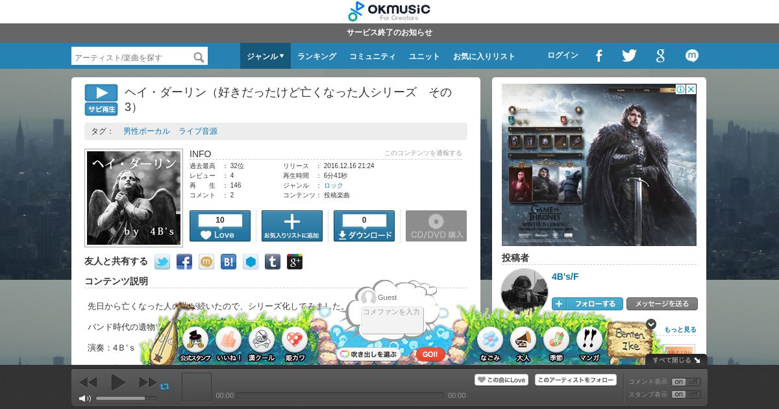
Task: Click お気に入りリストに追加 plus button
Action: tap(292, 226)
